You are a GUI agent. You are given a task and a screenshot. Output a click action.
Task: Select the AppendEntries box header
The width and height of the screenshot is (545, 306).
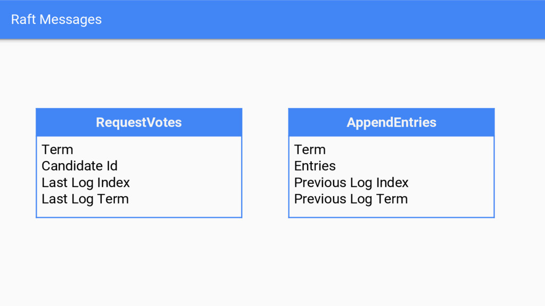(391, 122)
